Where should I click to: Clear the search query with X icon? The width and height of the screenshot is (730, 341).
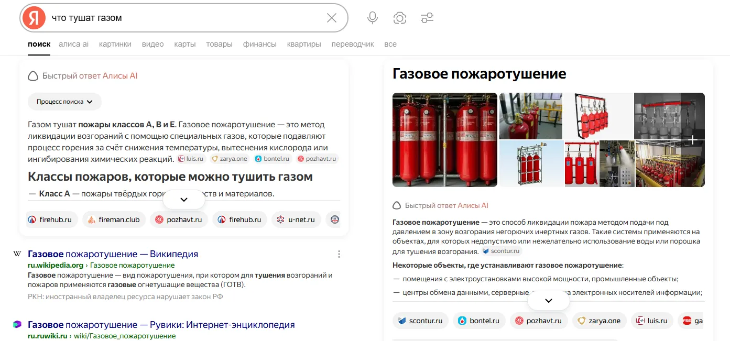tap(332, 18)
